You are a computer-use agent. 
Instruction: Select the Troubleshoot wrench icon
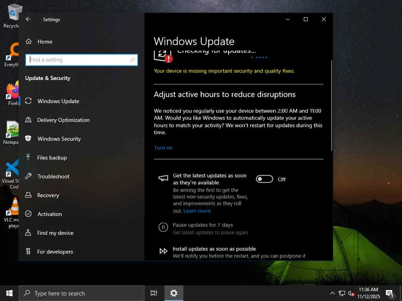pos(28,176)
